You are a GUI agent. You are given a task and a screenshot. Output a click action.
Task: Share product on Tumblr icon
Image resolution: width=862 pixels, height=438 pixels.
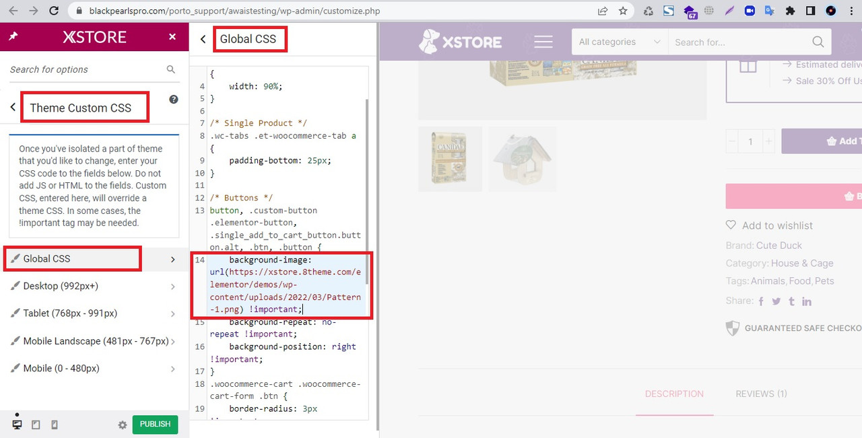[791, 301]
